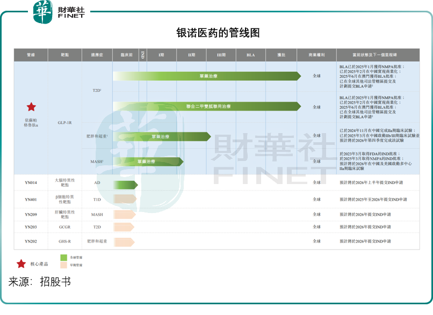This screenshot has height=315, width=433.
Task: Click the 商業權利 column header
Action: pos(317,55)
